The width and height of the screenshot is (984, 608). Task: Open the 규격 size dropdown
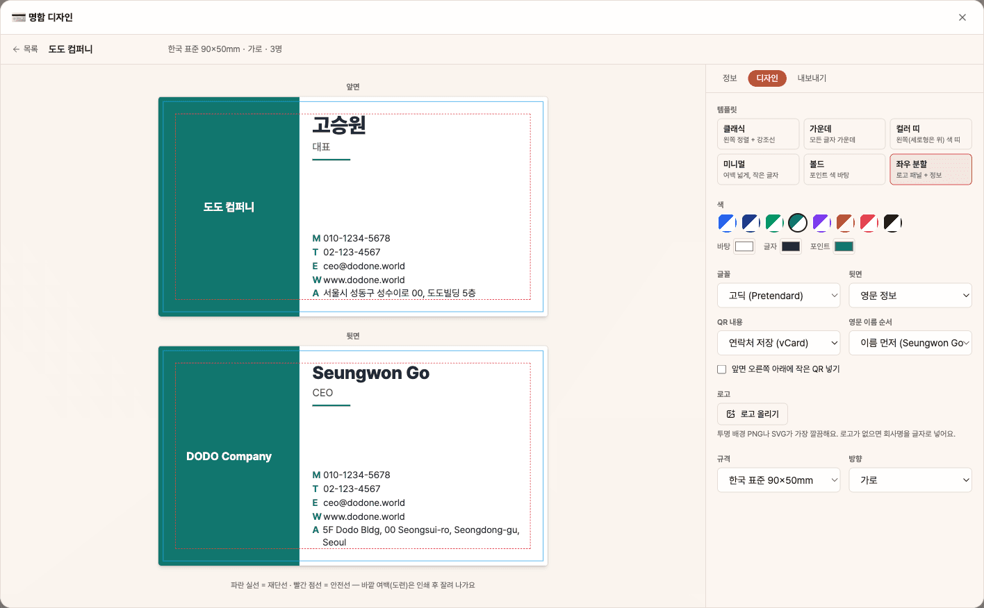pyautogui.click(x=778, y=480)
